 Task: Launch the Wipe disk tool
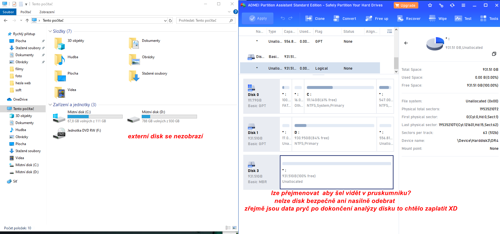(432, 18)
